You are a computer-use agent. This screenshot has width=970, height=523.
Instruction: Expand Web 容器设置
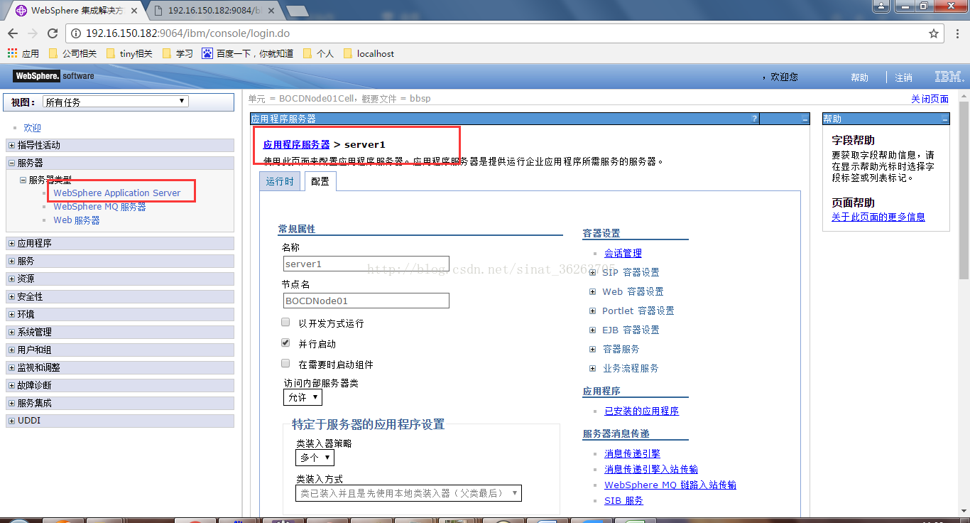[x=593, y=291]
